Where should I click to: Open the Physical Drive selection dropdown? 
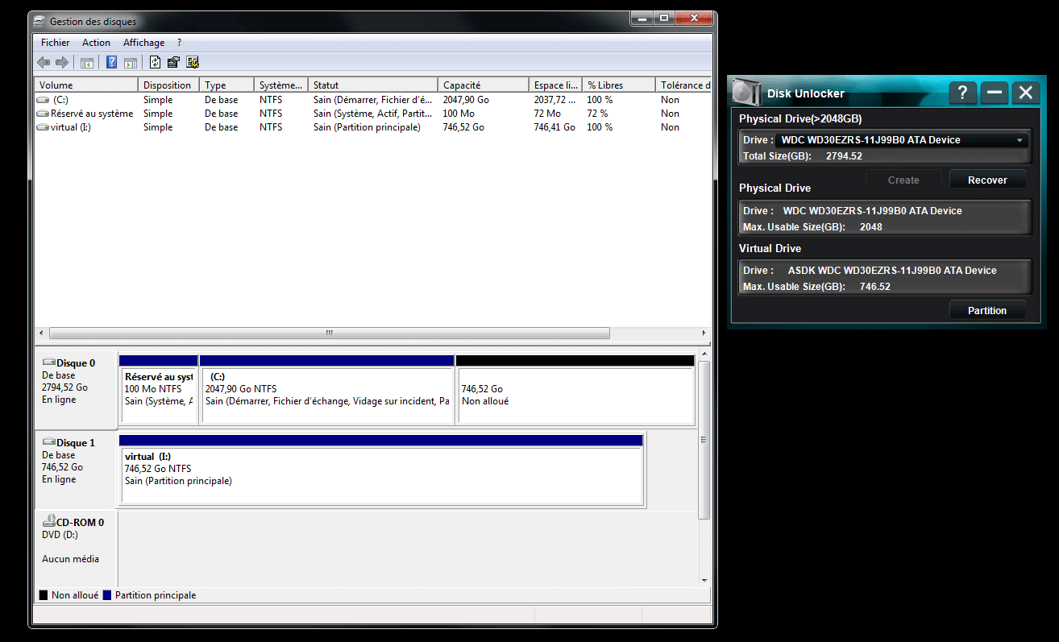click(902, 140)
